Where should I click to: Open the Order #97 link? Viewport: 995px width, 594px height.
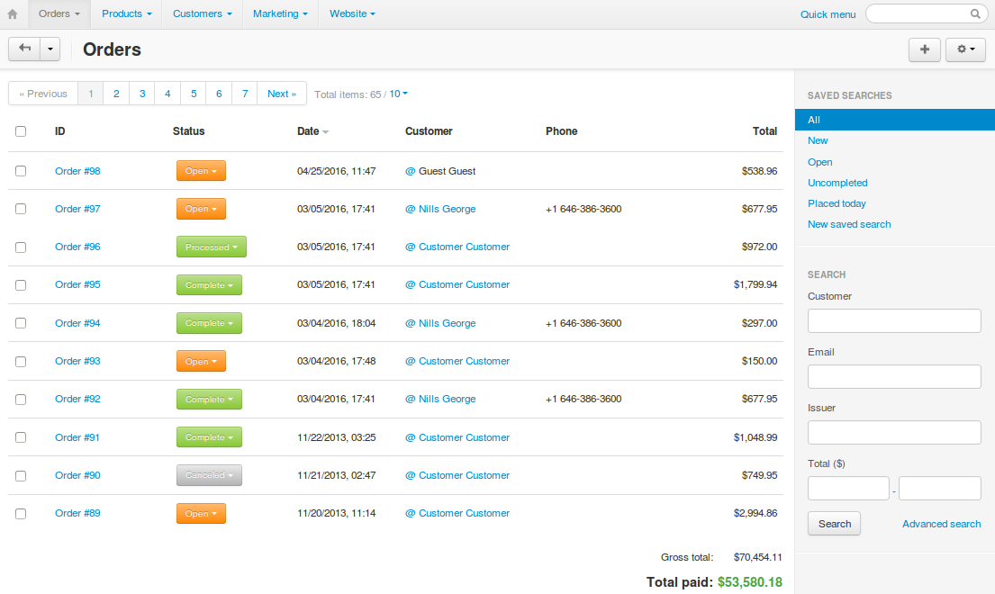[x=77, y=209]
